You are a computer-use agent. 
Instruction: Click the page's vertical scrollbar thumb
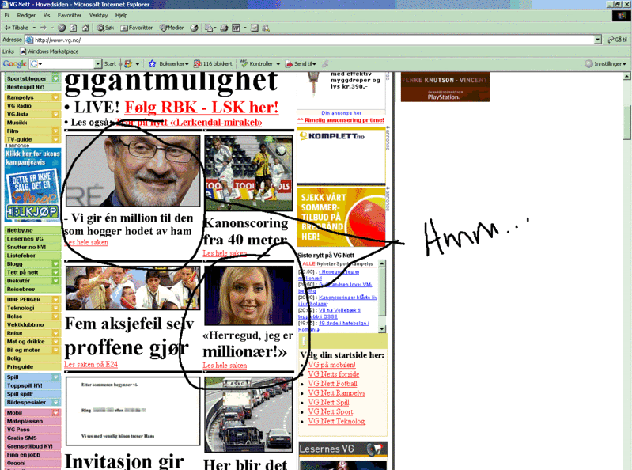point(626,123)
